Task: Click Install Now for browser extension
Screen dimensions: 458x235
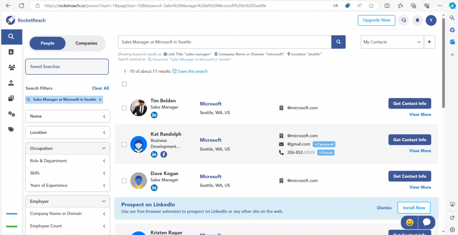Action: pos(414,208)
